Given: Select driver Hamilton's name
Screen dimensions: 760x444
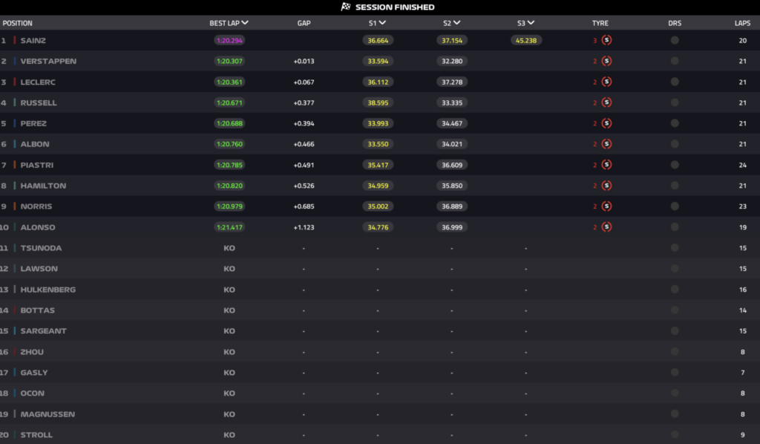Looking at the screenshot, I should coord(43,186).
